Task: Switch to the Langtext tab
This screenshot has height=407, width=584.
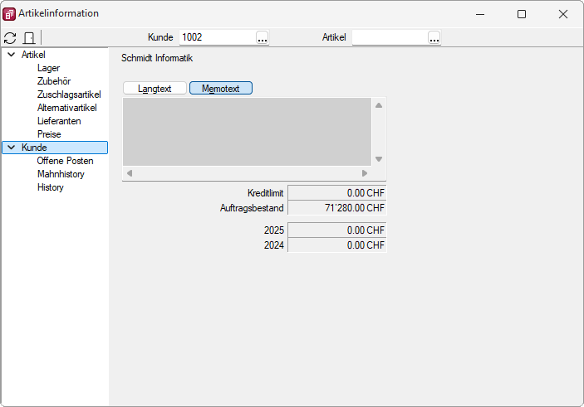Action: pyautogui.click(x=155, y=88)
